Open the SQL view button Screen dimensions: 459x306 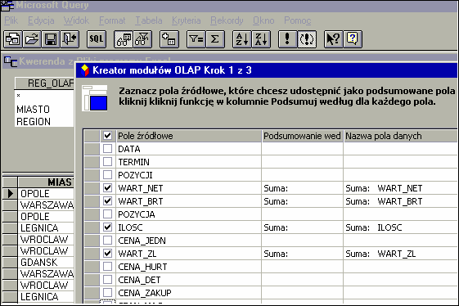[97, 39]
